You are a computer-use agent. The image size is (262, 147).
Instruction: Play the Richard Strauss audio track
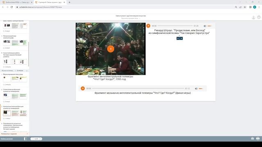(x=148, y=26)
